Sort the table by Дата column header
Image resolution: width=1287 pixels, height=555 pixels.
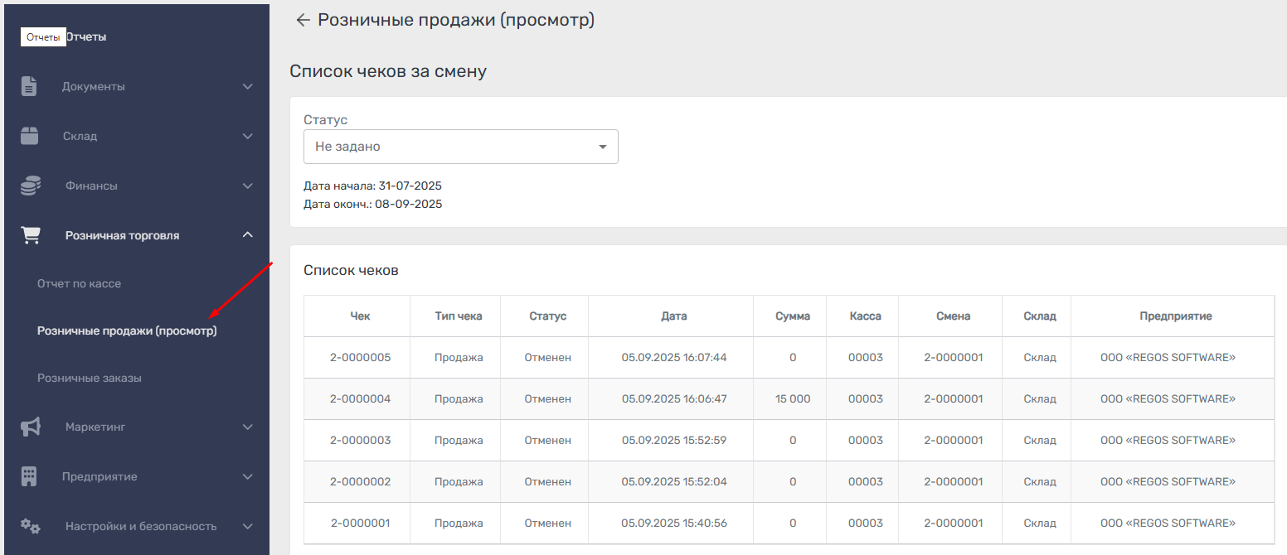coord(673,316)
